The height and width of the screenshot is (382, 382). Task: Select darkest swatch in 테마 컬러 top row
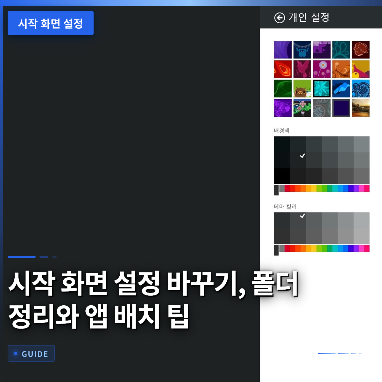coord(282,220)
